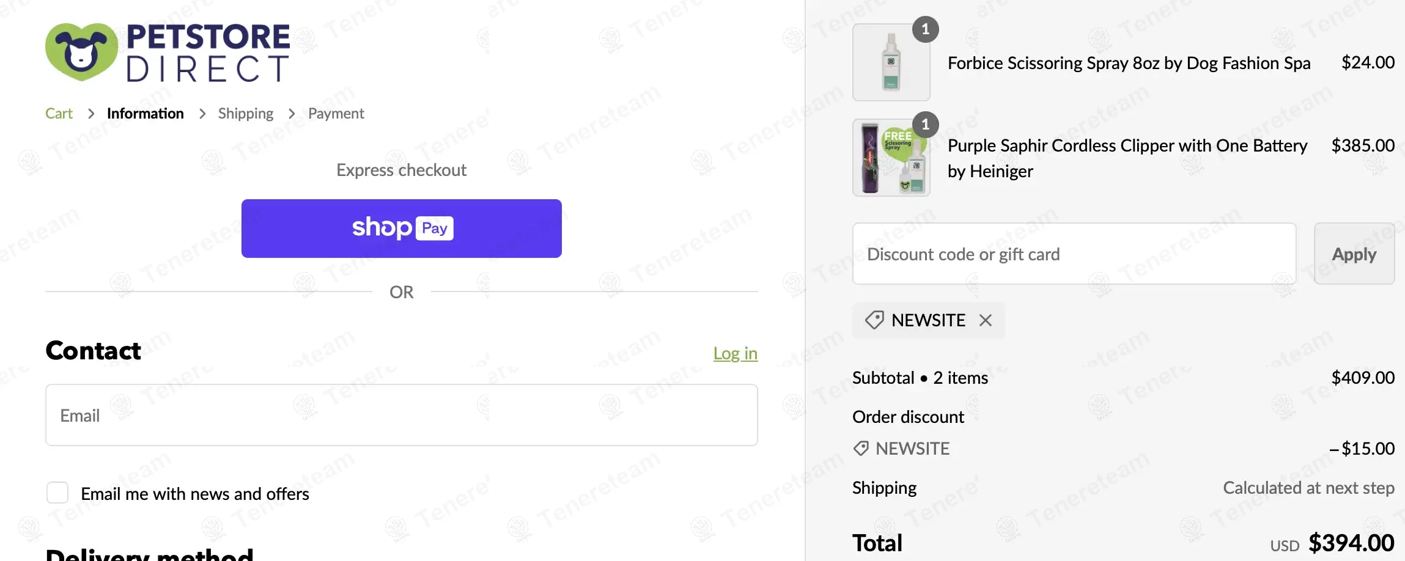1405x561 pixels.
Task: Remove the NEWSITE discount code
Action: [985, 320]
